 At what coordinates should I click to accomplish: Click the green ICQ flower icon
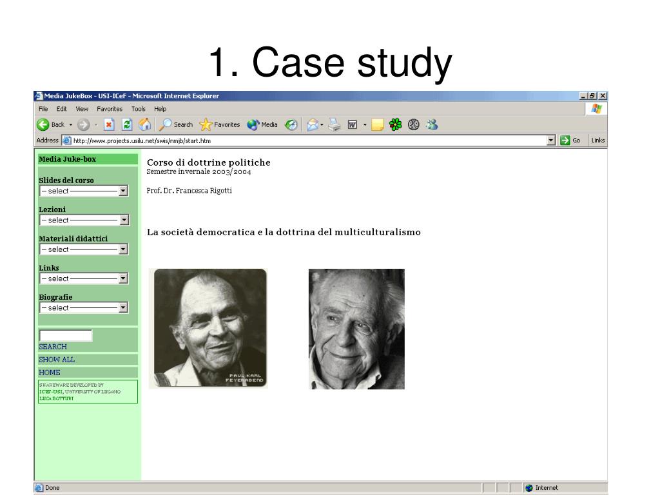tap(395, 124)
